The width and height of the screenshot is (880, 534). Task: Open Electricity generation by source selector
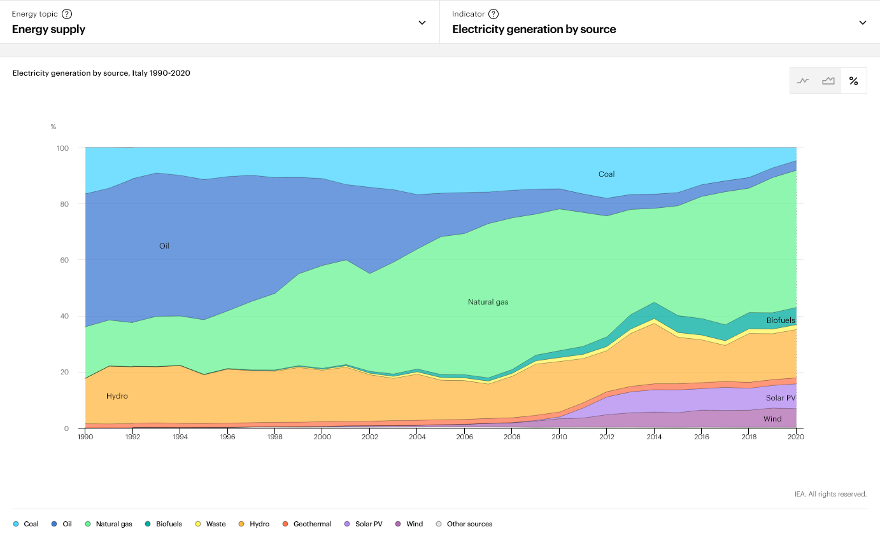pyautogui.click(x=660, y=22)
